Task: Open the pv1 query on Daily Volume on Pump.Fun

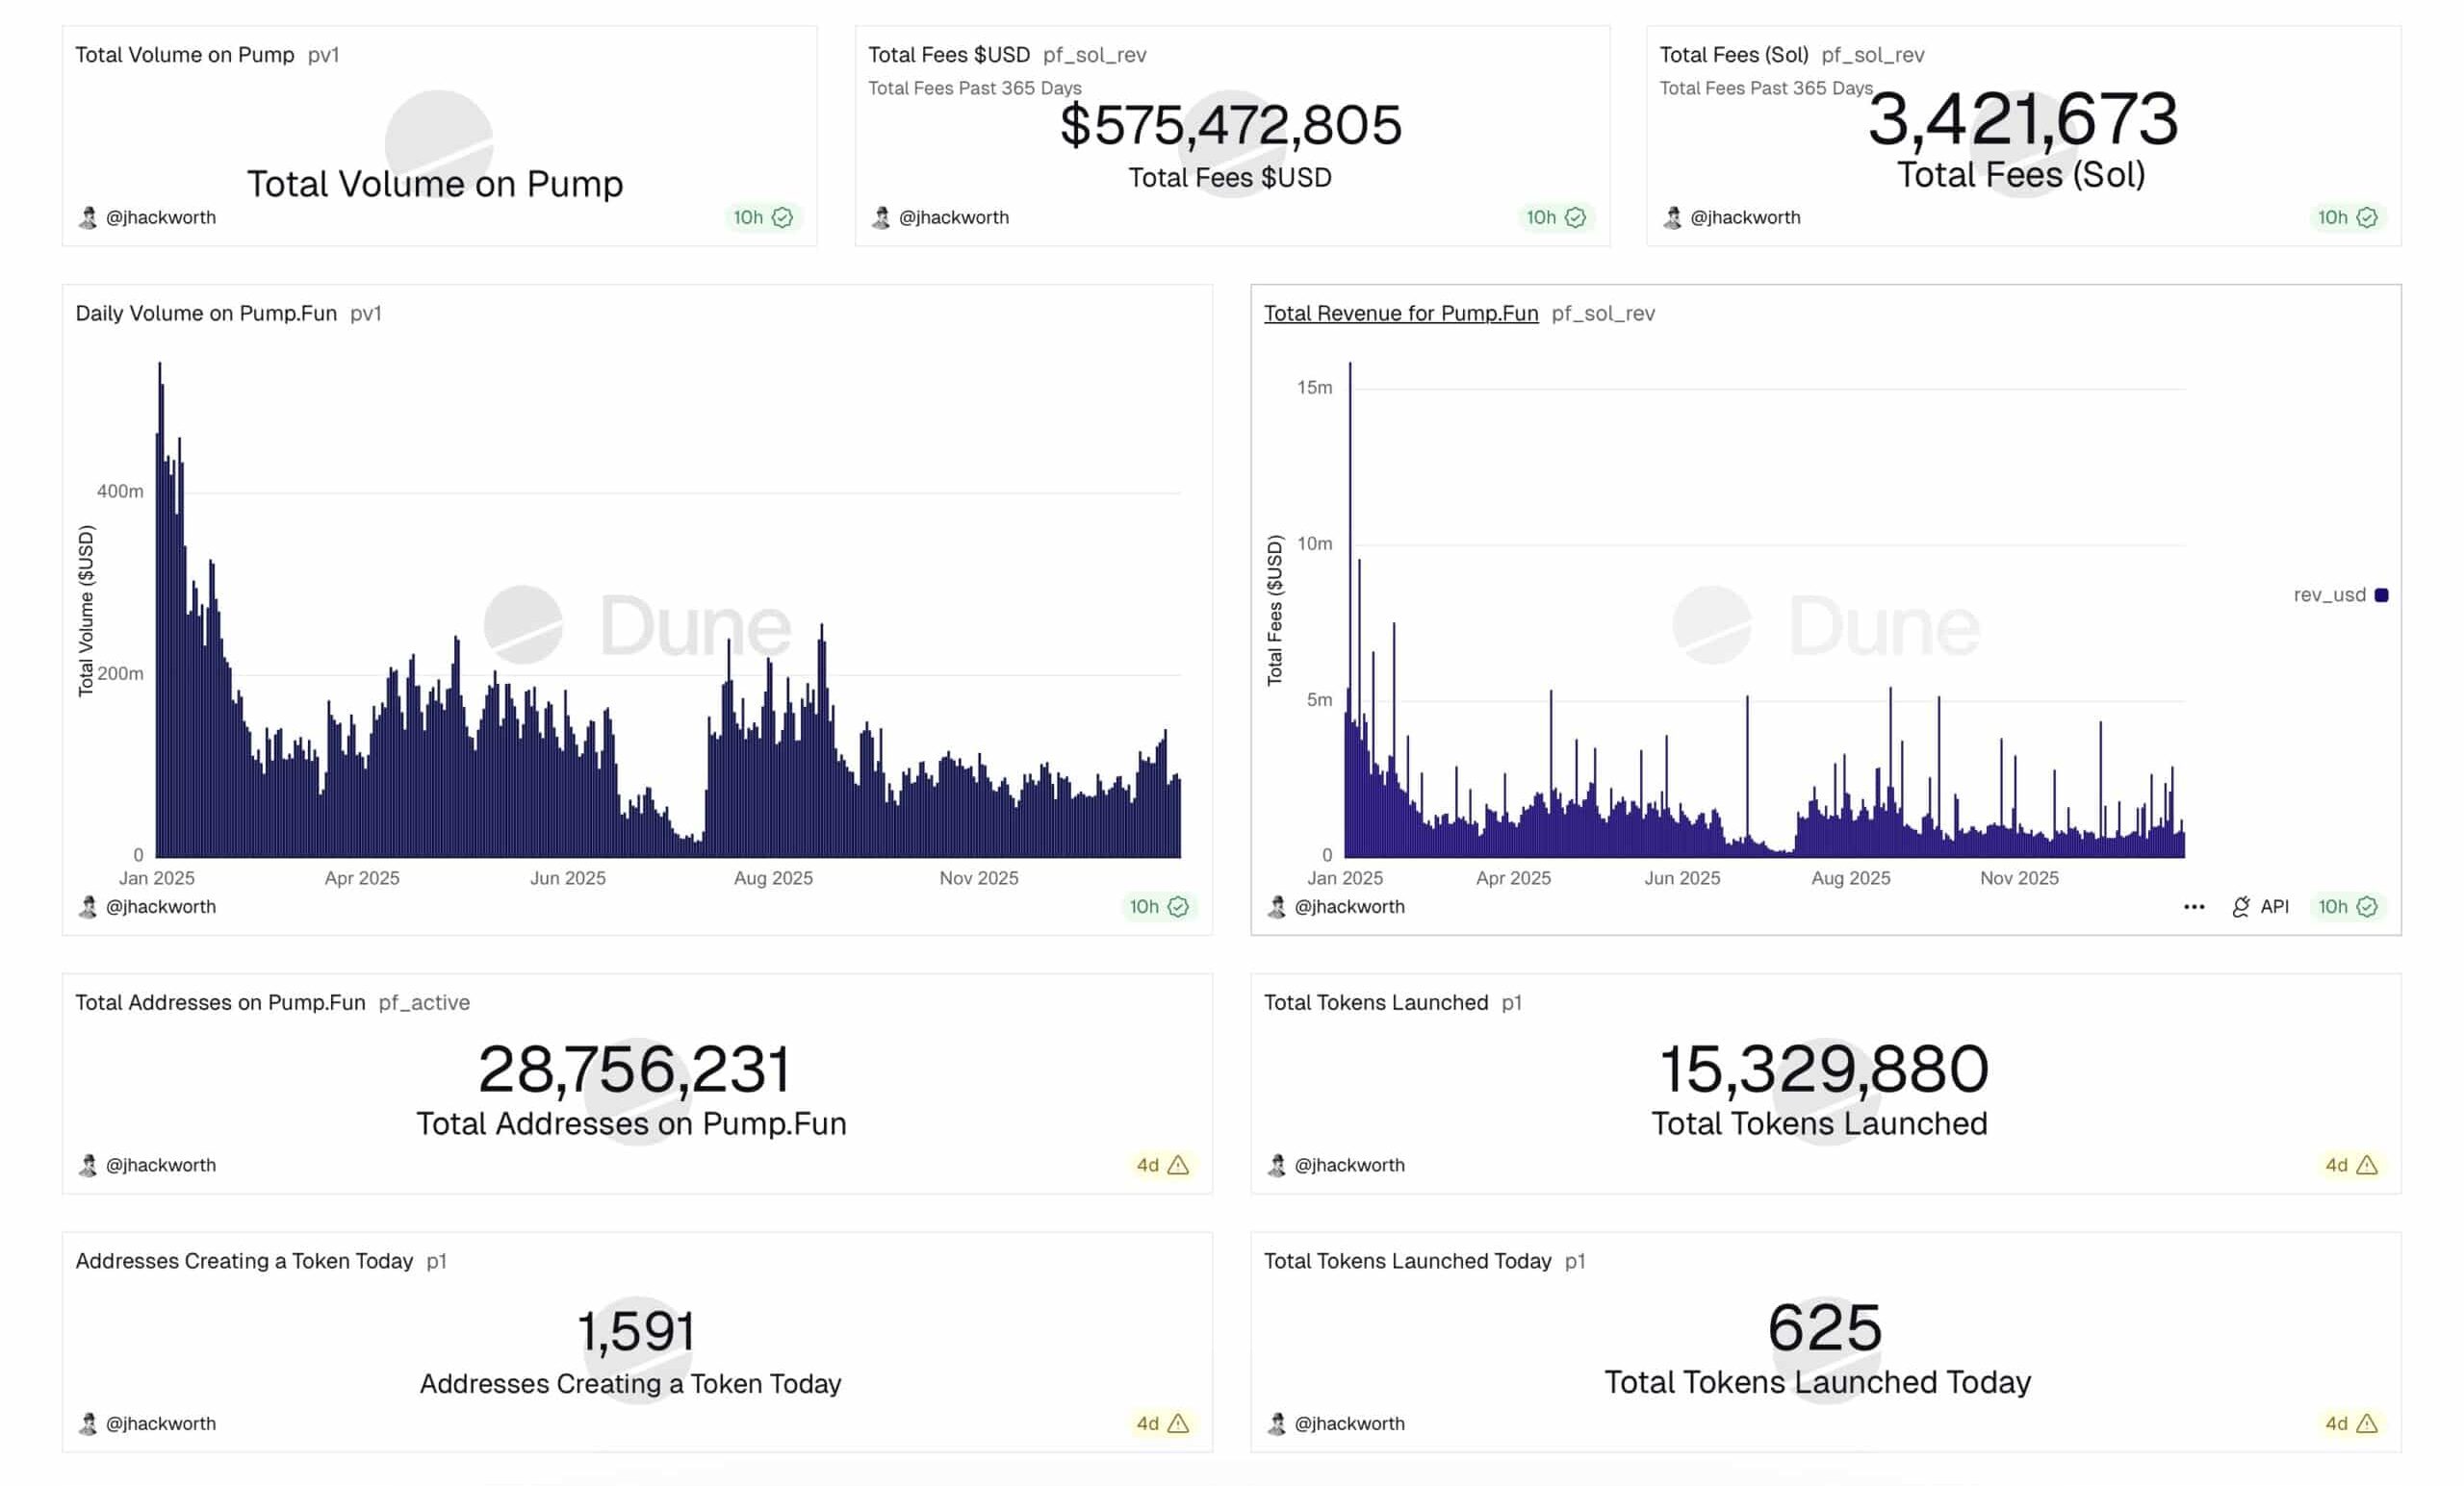Action: [366, 313]
